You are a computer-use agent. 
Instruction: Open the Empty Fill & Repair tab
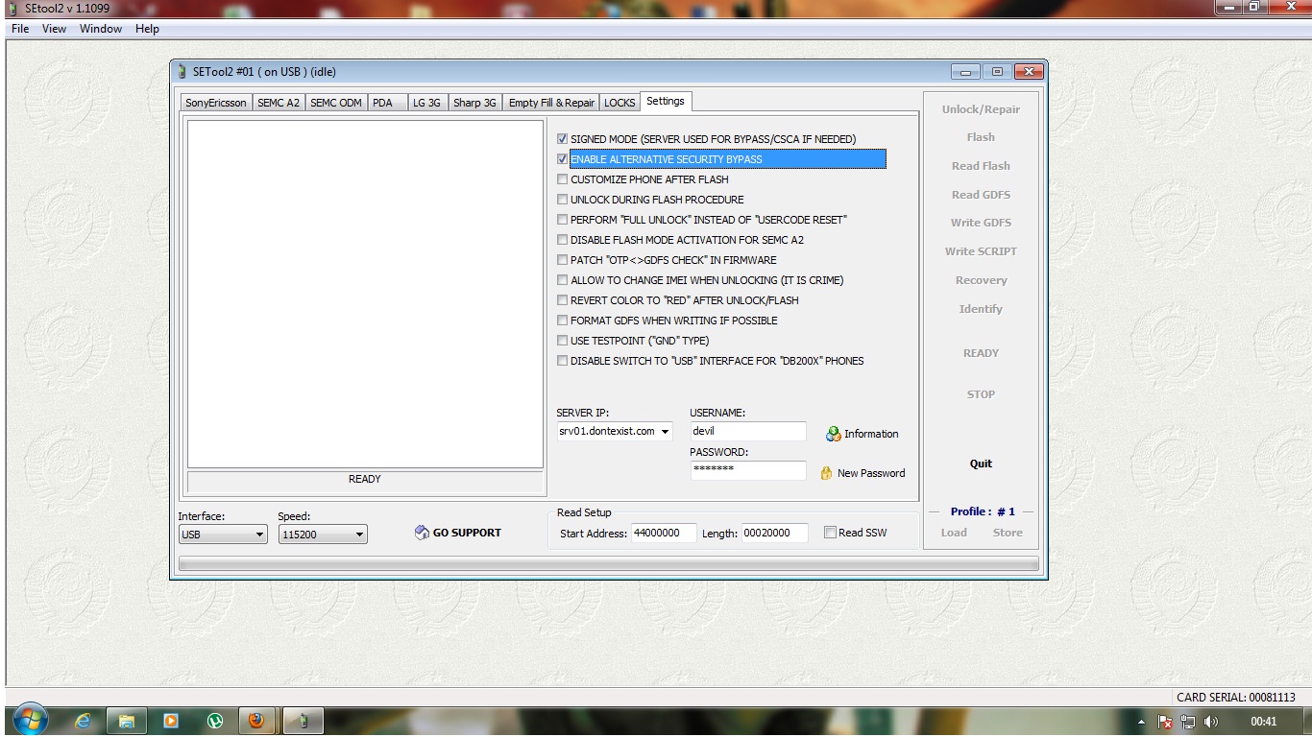[x=551, y=103]
